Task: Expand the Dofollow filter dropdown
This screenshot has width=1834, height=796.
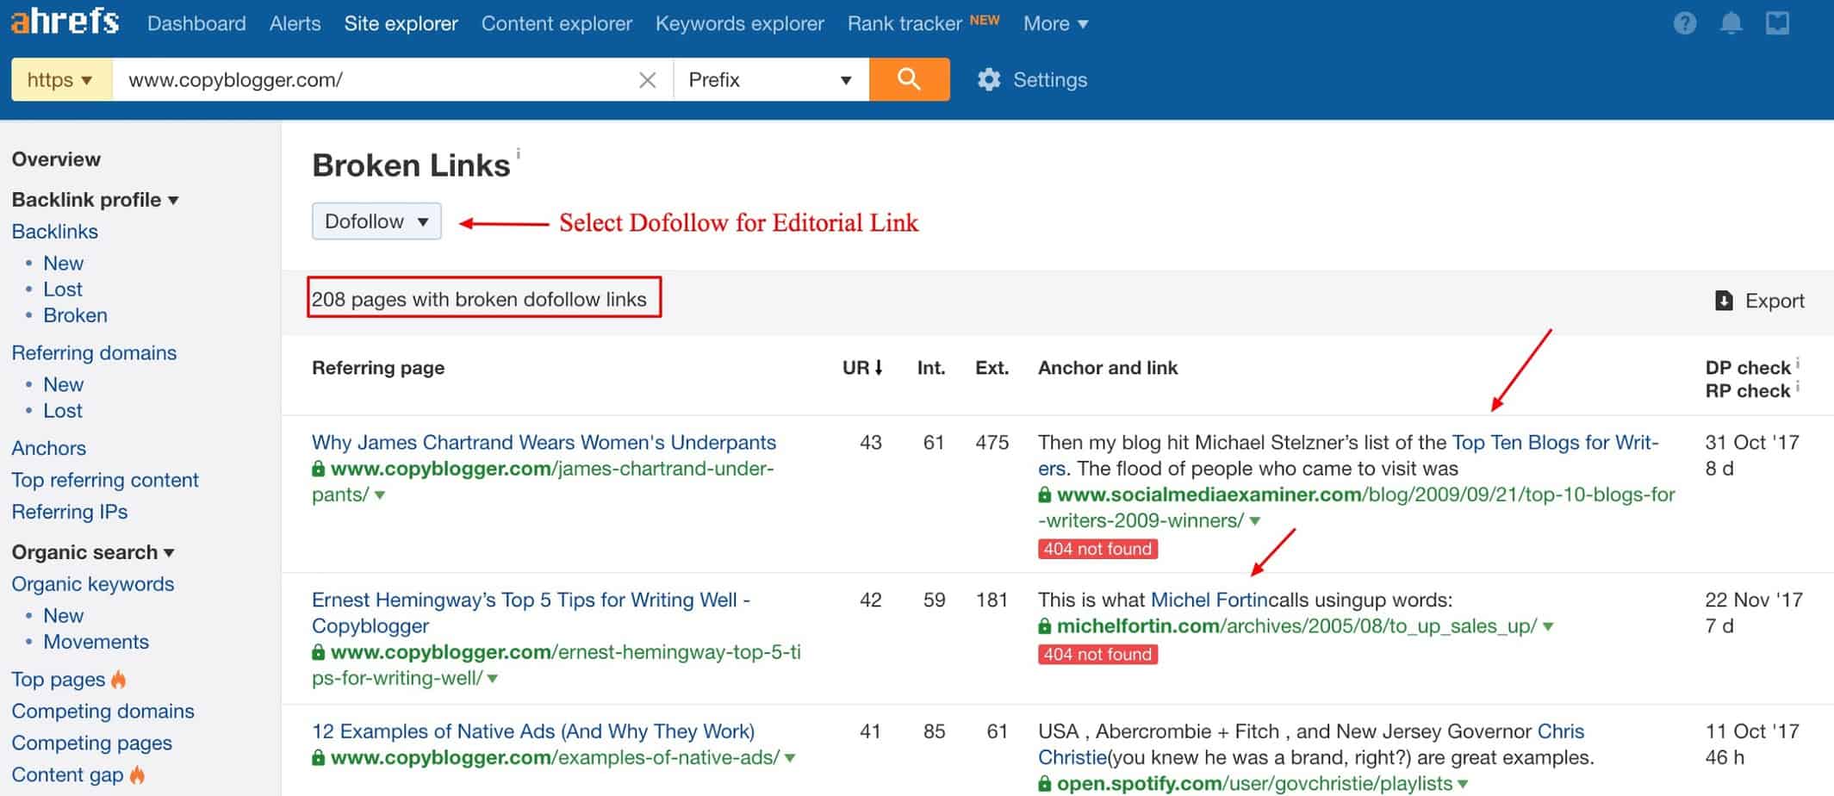Action: [x=376, y=221]
